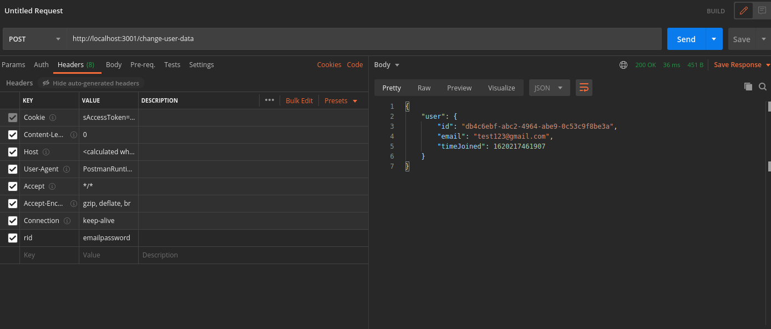
Task: Copy the response body using copy icon
Action: tap(747, 87)
